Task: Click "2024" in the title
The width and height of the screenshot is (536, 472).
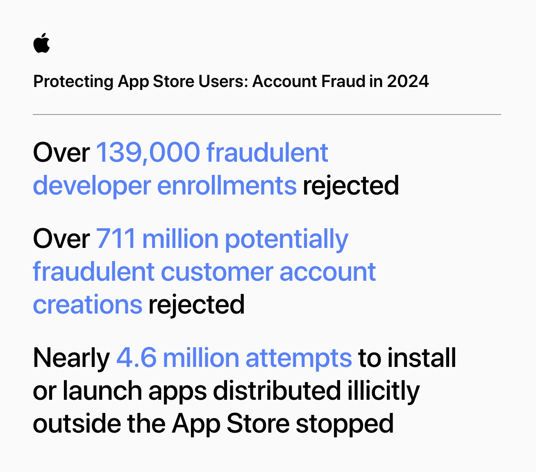Action: pyautogui.click(x=408, y=81)
